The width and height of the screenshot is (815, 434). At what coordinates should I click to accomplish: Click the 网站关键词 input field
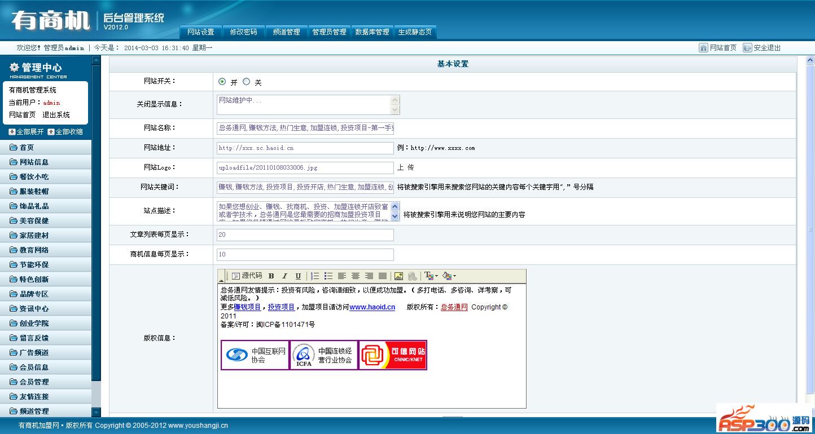pos(305,187)
